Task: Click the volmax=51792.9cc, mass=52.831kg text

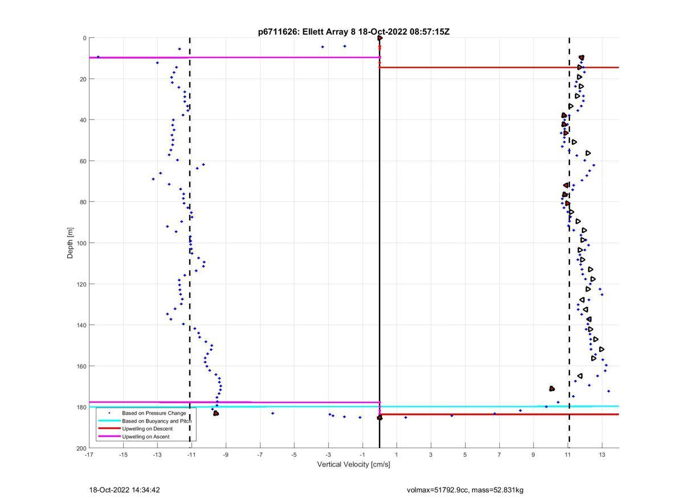Action: pyautogui.click(x=465, y=490)
